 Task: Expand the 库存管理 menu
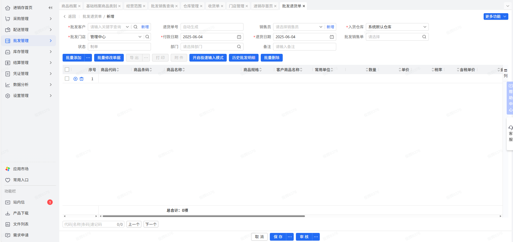(x=29, y=52)
